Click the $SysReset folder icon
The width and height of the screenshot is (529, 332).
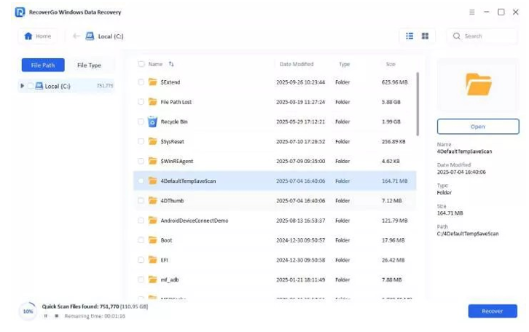pyautogui.click(x=153, y=141)
